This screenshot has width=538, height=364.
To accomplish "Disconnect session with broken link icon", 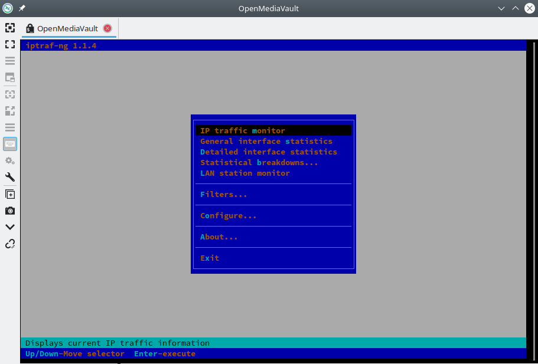I will point(10,244).
